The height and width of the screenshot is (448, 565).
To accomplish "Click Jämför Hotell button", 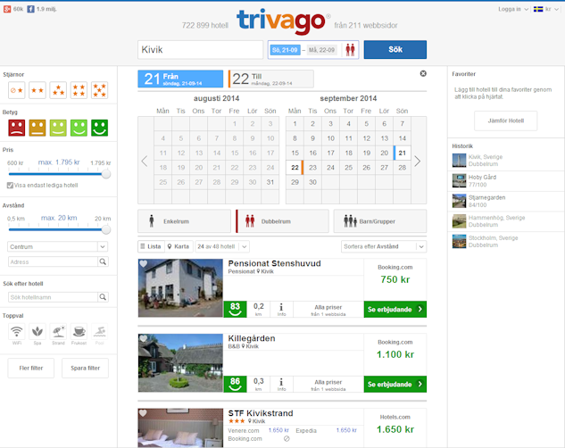I will [x=505, y=120].
